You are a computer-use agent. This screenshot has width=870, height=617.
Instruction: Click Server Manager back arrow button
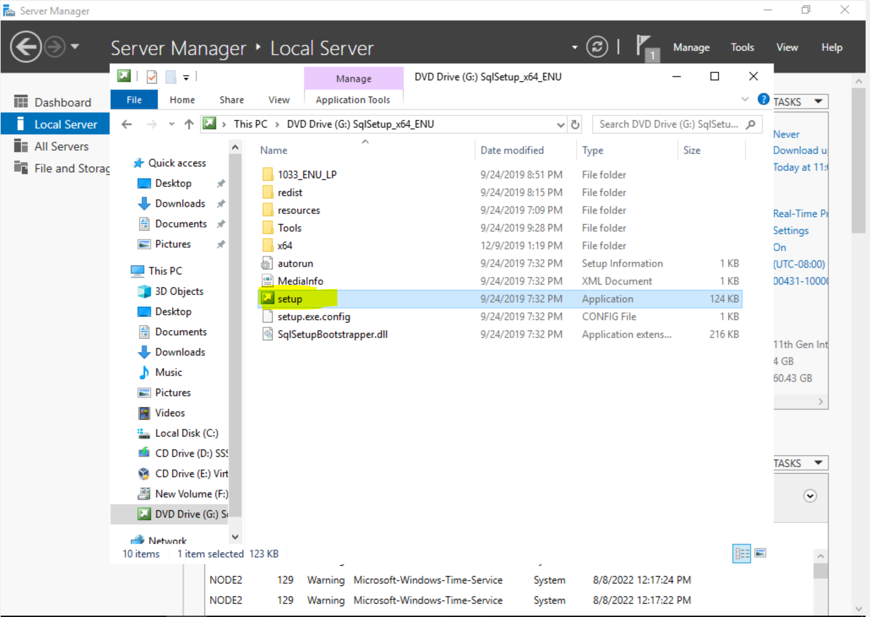point(26,47)
